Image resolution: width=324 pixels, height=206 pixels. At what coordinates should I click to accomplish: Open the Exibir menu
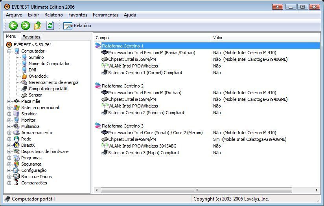33,15
